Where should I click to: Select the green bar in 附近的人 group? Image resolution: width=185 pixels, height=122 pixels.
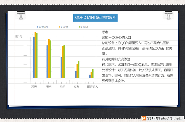click(x=93, y=73)
